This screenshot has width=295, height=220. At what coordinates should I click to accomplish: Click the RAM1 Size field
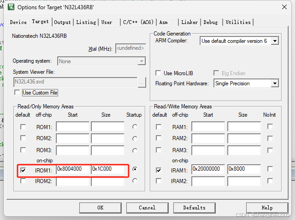click(244, 127)
